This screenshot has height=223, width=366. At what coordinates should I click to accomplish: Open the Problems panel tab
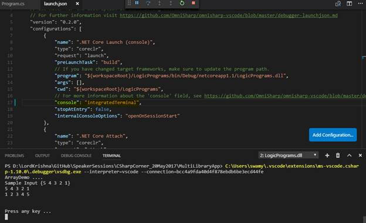point(14,156)
